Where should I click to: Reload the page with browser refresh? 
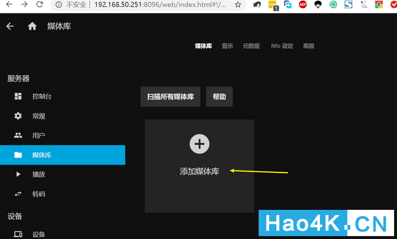click(40, 4)
